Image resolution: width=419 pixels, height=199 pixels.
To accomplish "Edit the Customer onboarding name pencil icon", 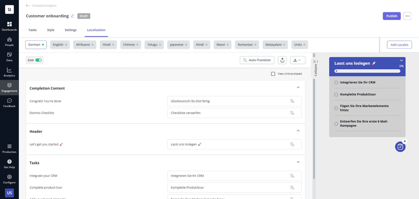I will tap(72, 16).
